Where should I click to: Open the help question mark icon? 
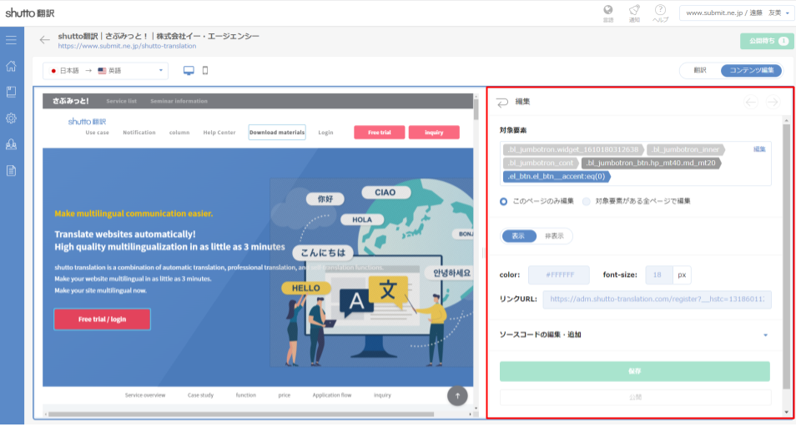(660, 13)
